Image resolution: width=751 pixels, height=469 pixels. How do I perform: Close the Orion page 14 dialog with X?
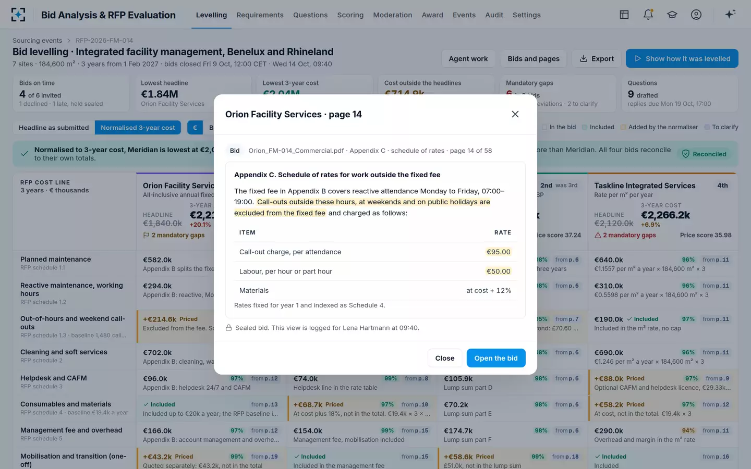point(515,114)
